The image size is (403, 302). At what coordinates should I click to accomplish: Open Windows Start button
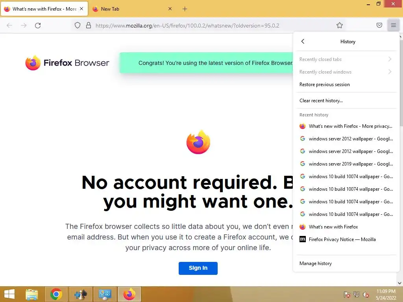(x=9, y=294)
